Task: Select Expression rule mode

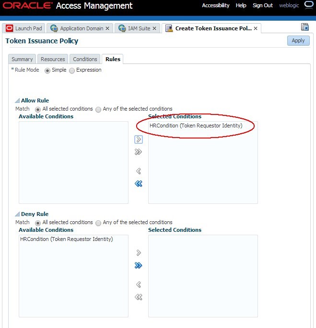Action: (x=72, y=71)
